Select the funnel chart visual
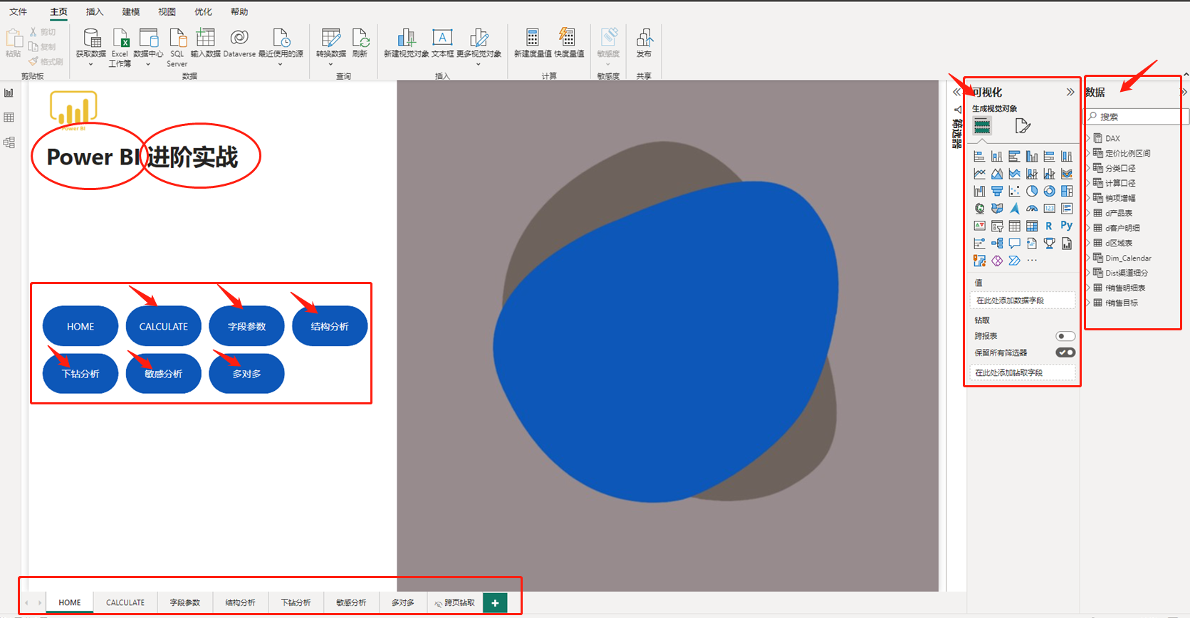 tap(997, 191)
